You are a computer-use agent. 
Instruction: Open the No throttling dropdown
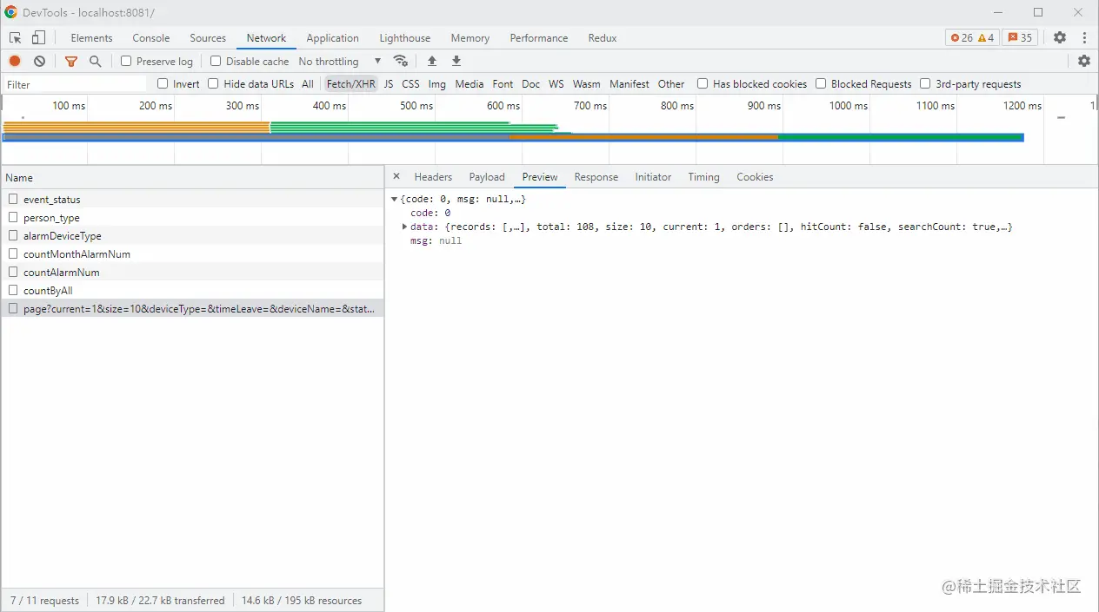(x=339, y=61)
